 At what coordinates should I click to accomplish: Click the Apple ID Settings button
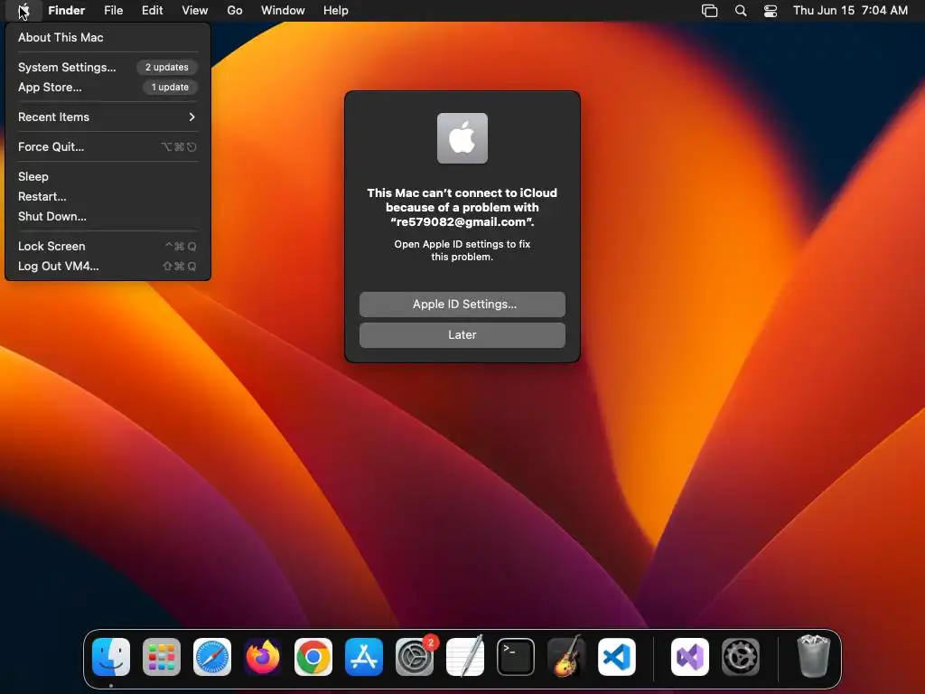(x=462, y=305)
